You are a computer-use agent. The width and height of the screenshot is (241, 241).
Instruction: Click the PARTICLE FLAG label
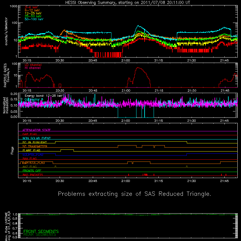(x=34, y=163)
